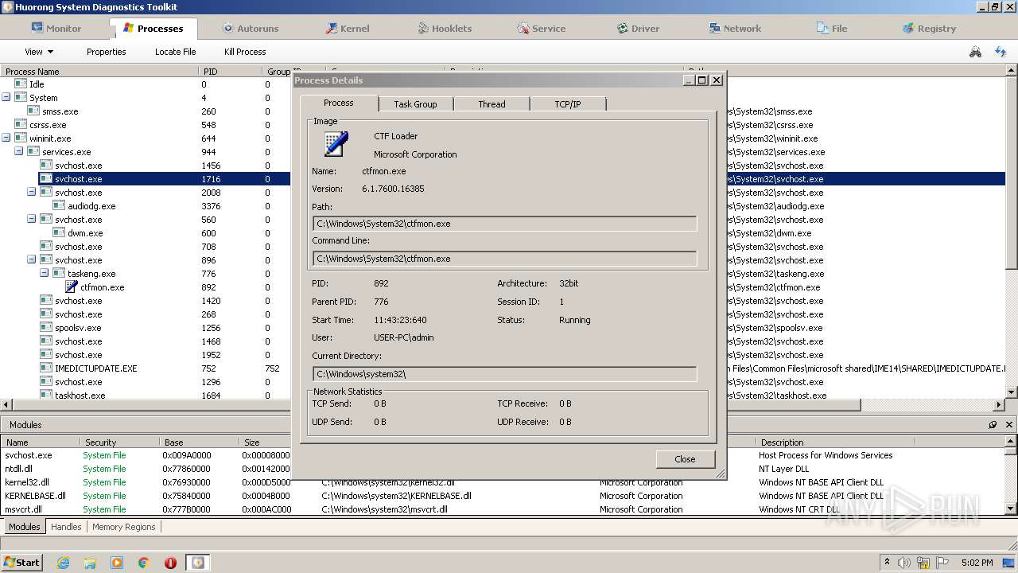
Task: Click the Current Directory field
Action: pos(504,374)
